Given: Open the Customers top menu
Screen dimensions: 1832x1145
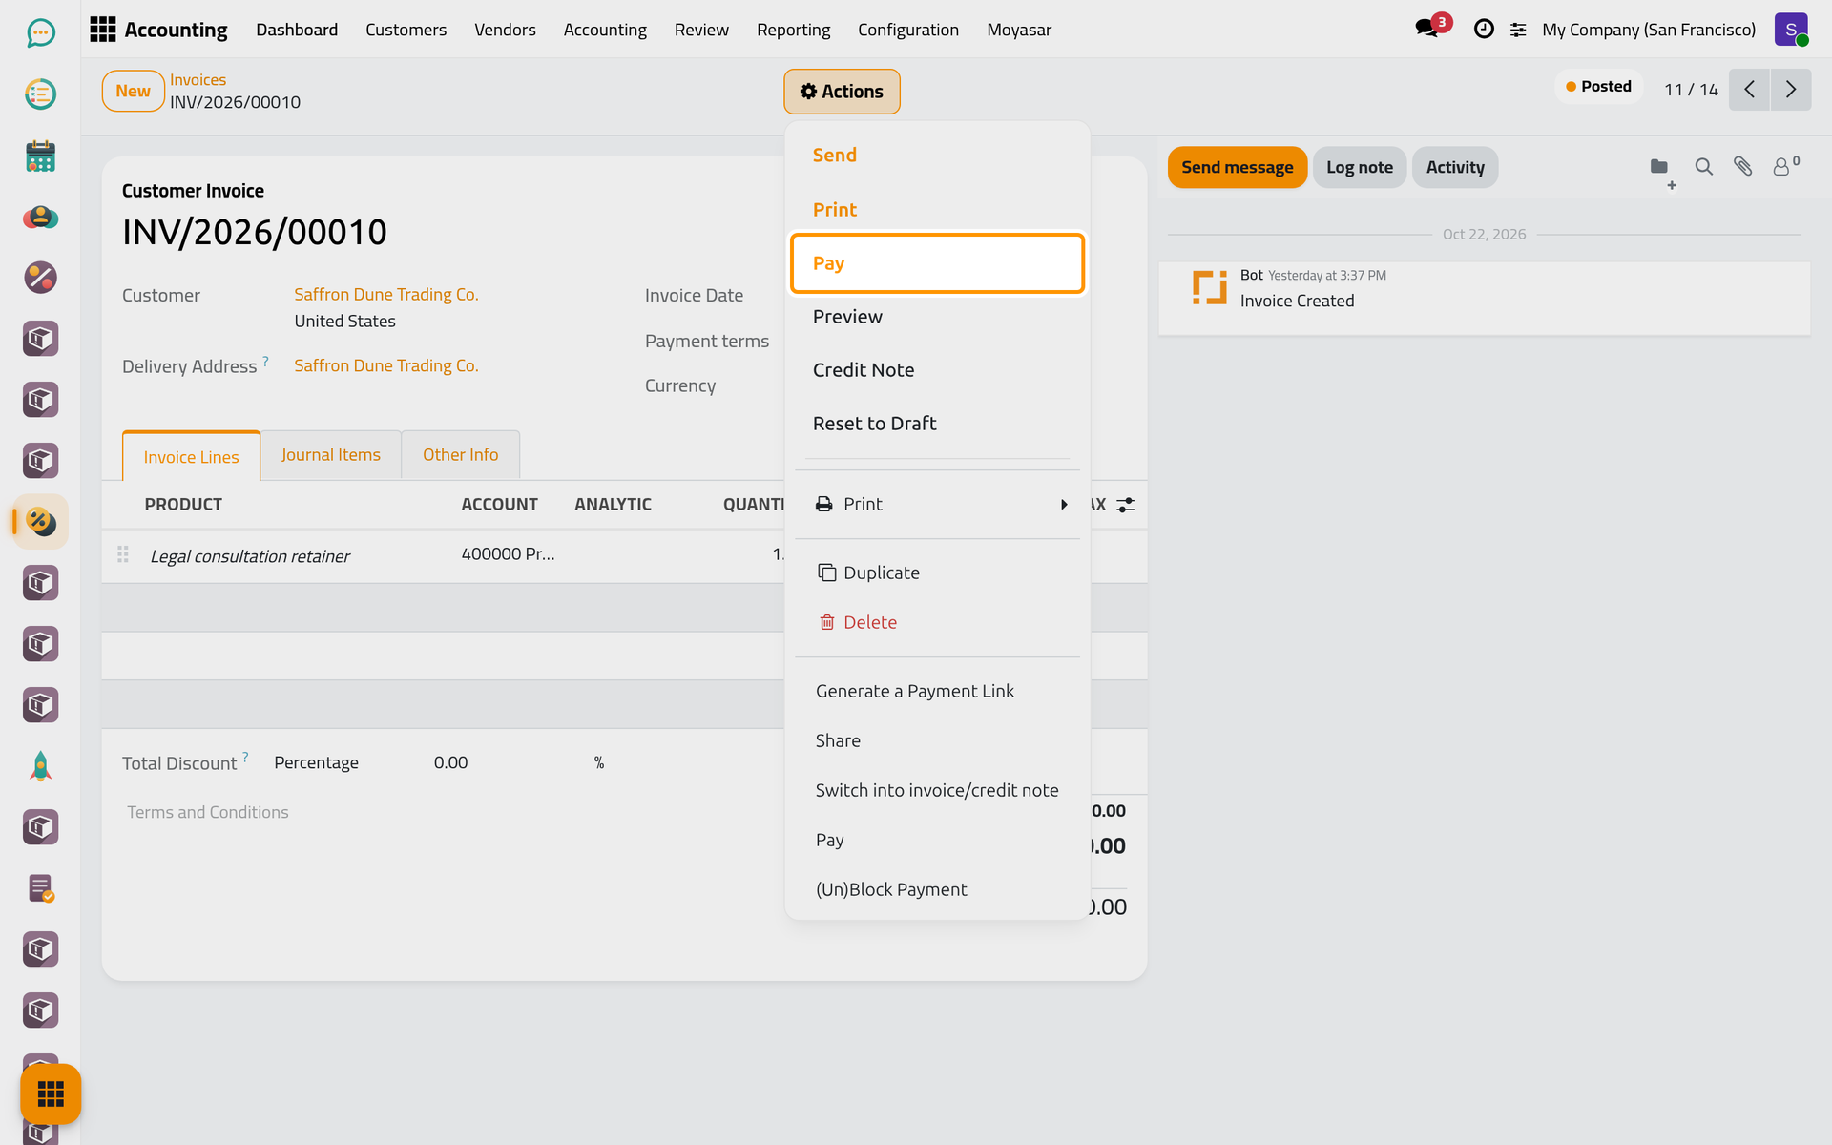Looking at the screenshot, I should pos(406,30).
